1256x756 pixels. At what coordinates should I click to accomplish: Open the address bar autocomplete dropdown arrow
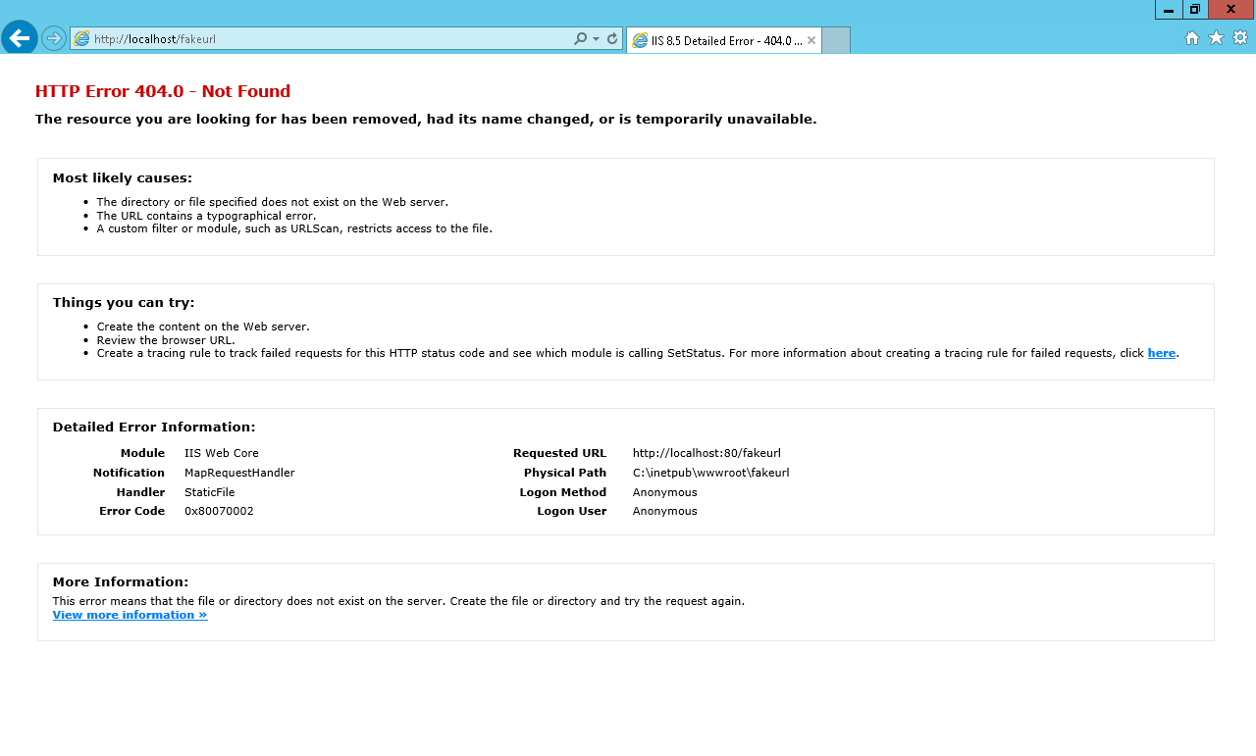(x=596, y=39)
